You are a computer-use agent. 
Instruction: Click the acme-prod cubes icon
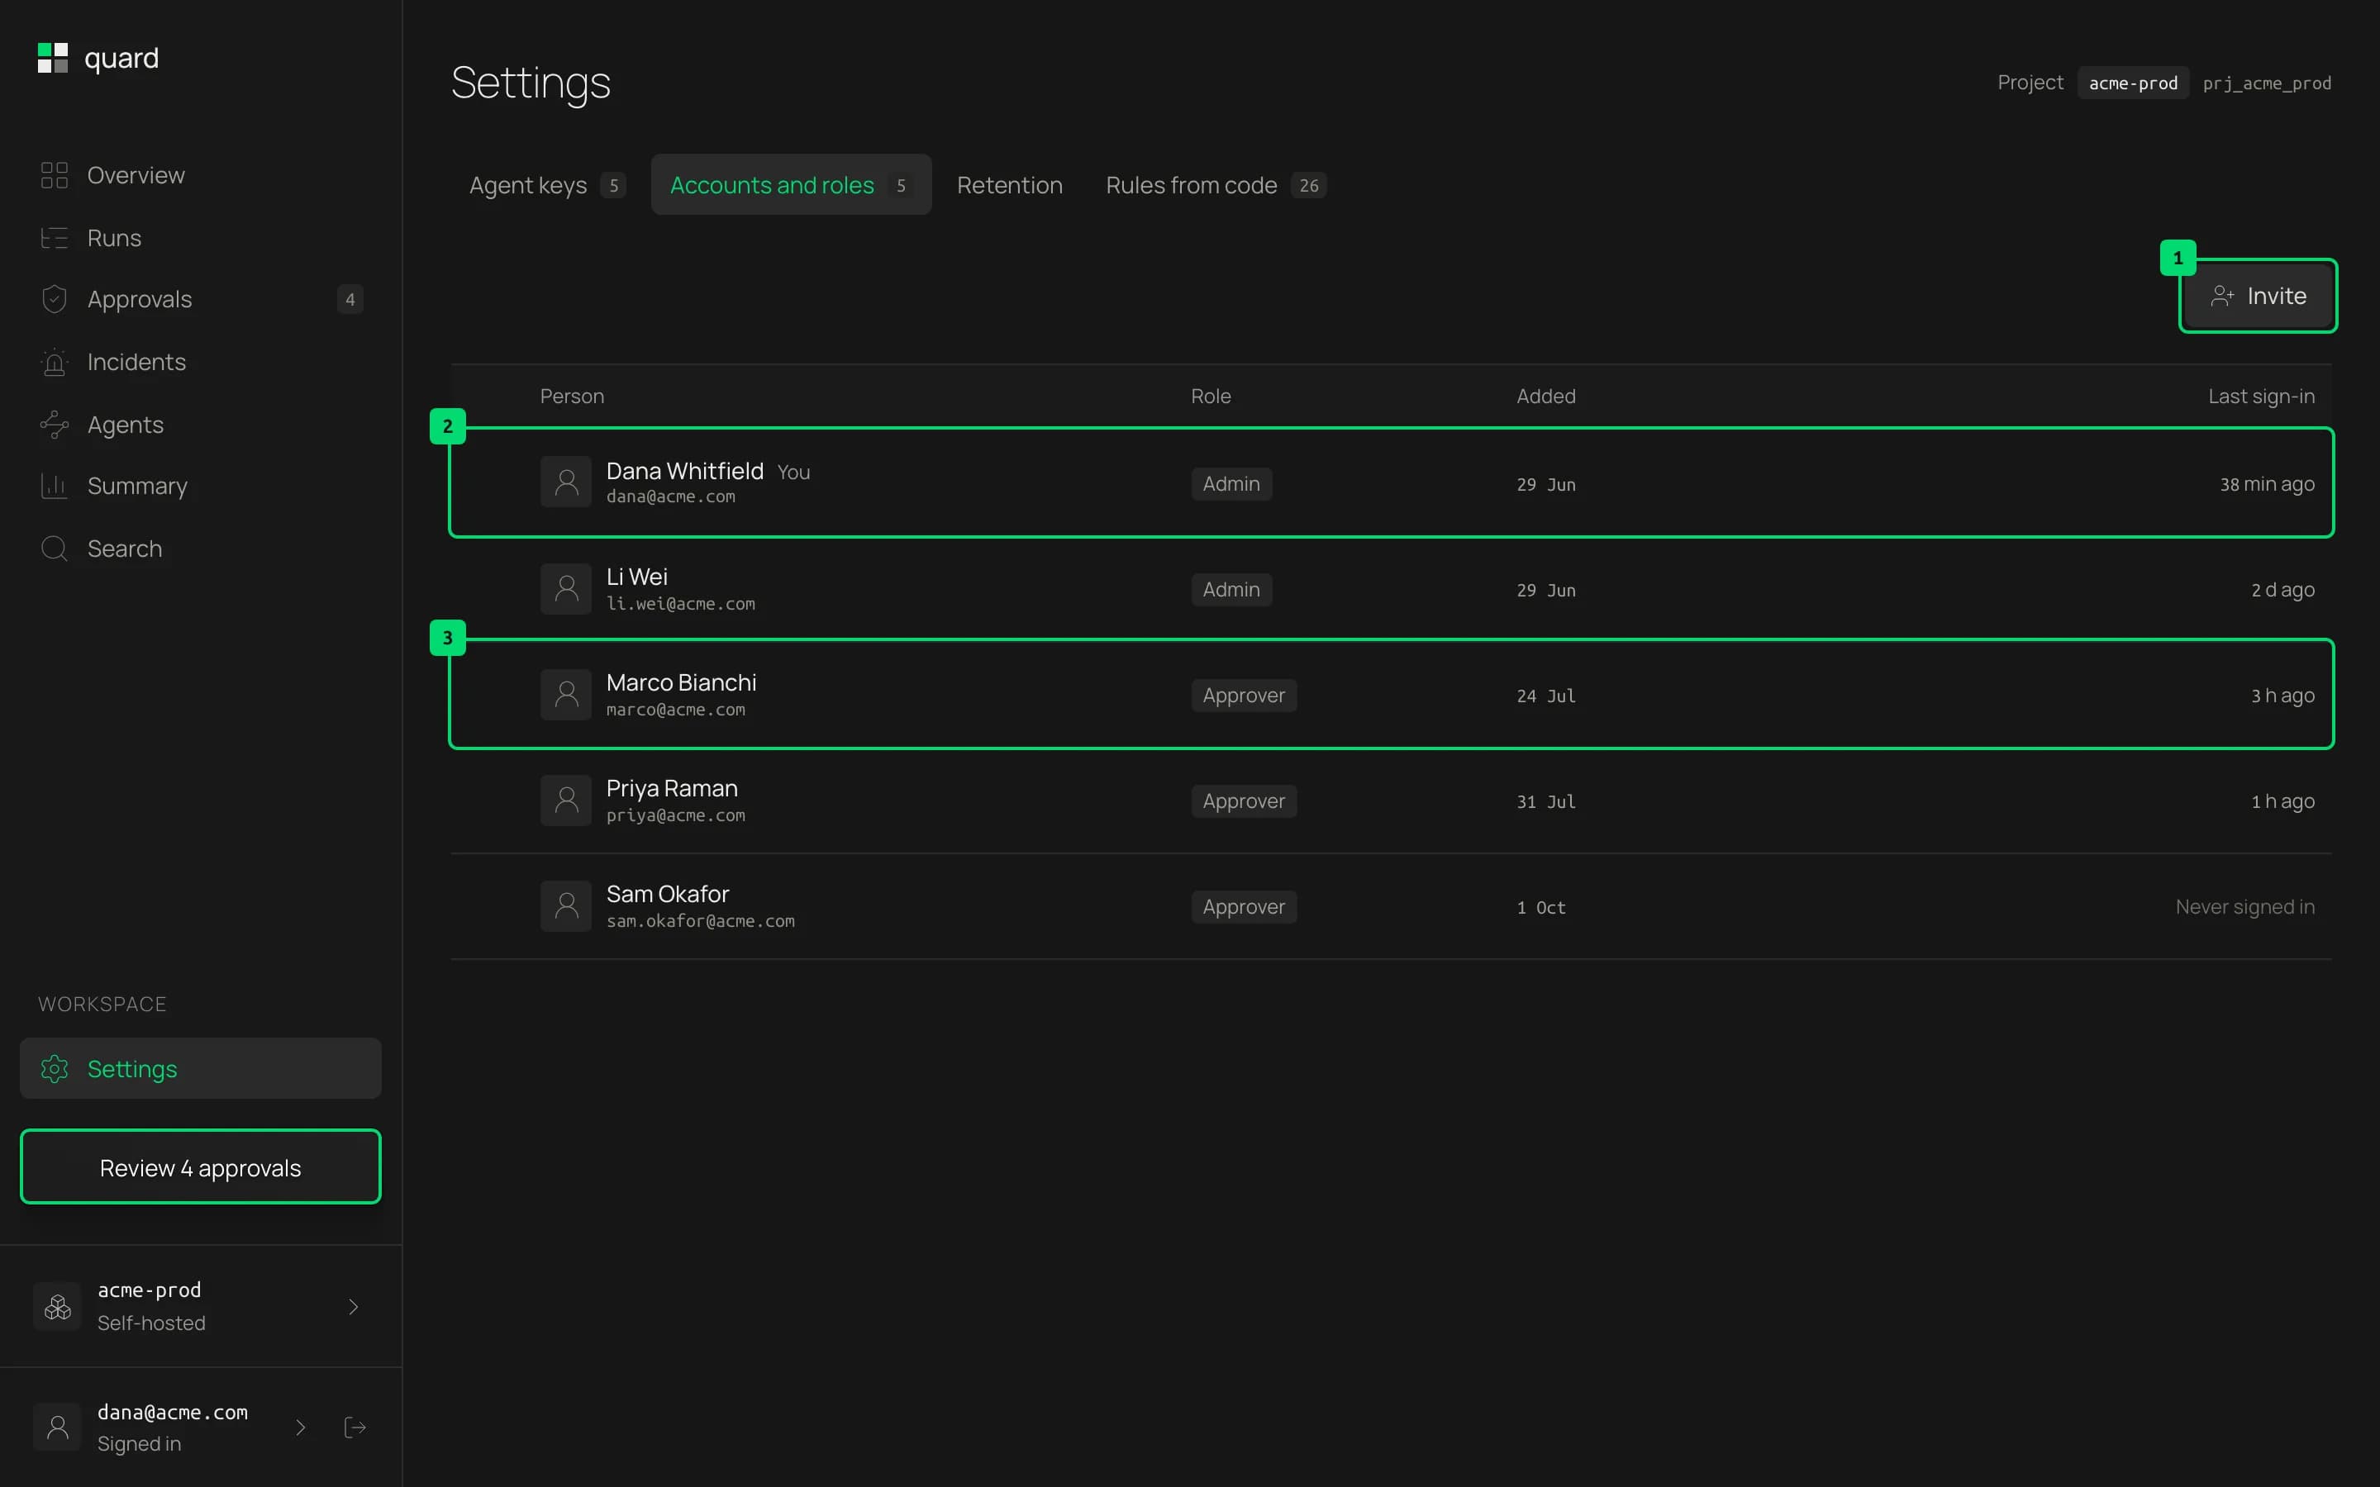click(x=58, y=1306)
